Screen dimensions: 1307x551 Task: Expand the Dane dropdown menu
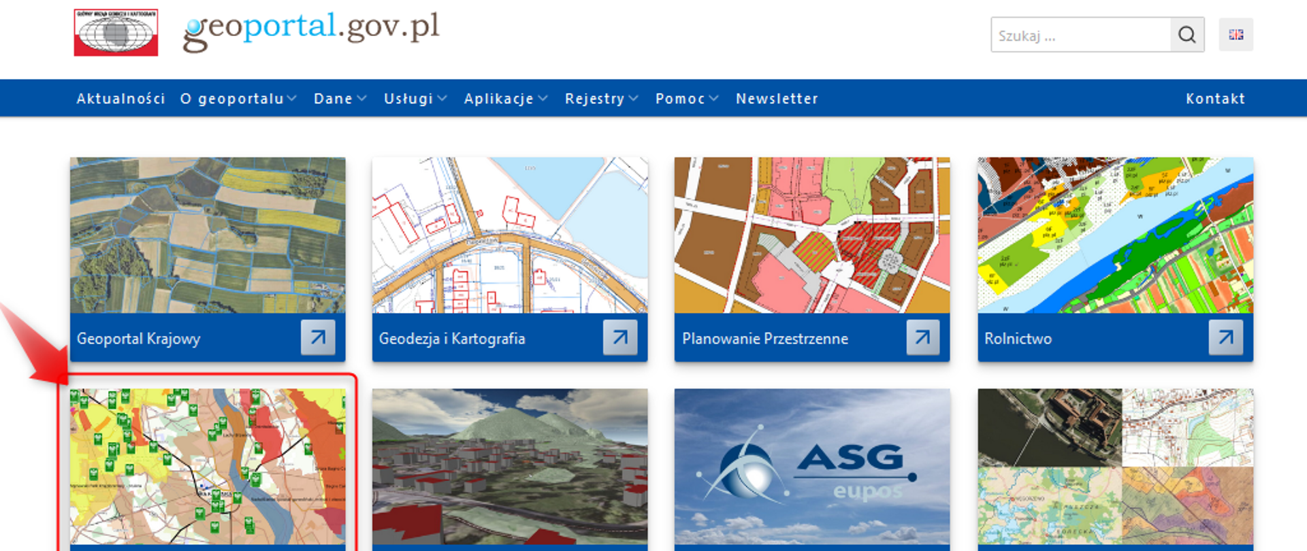click(340, 99)
